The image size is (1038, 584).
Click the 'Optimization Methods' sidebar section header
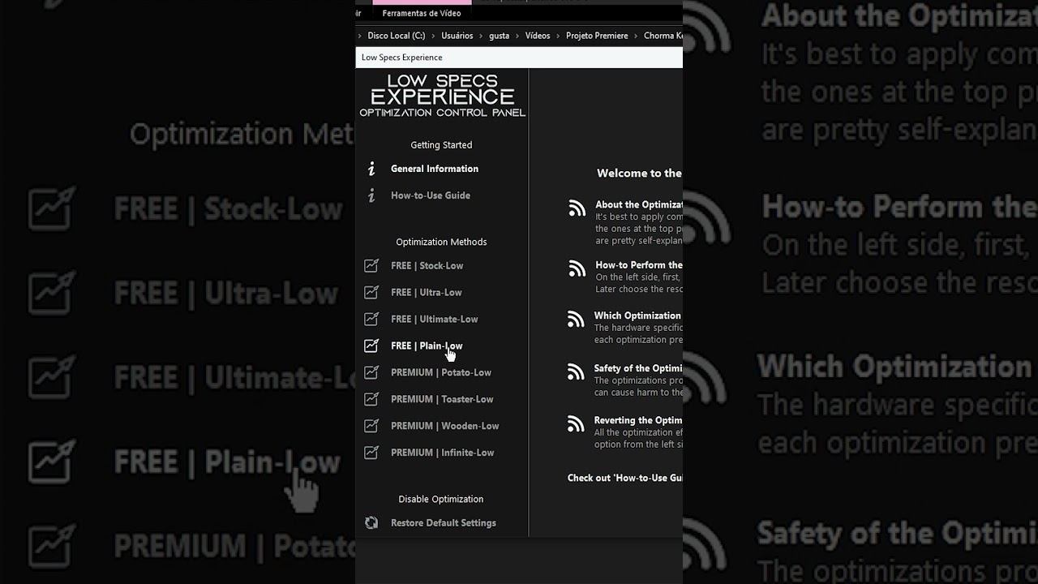pos(441,242)
